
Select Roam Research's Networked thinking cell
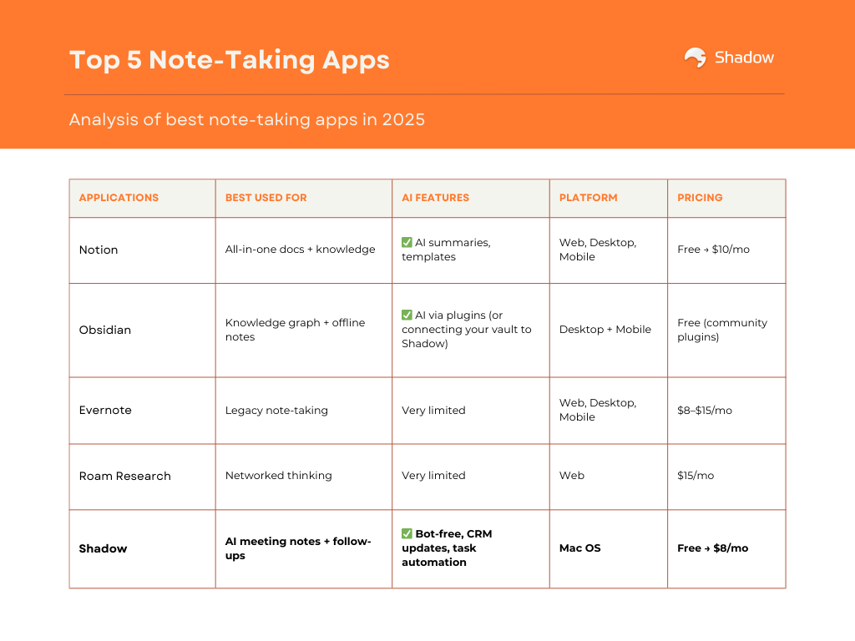tap(279, 476)
